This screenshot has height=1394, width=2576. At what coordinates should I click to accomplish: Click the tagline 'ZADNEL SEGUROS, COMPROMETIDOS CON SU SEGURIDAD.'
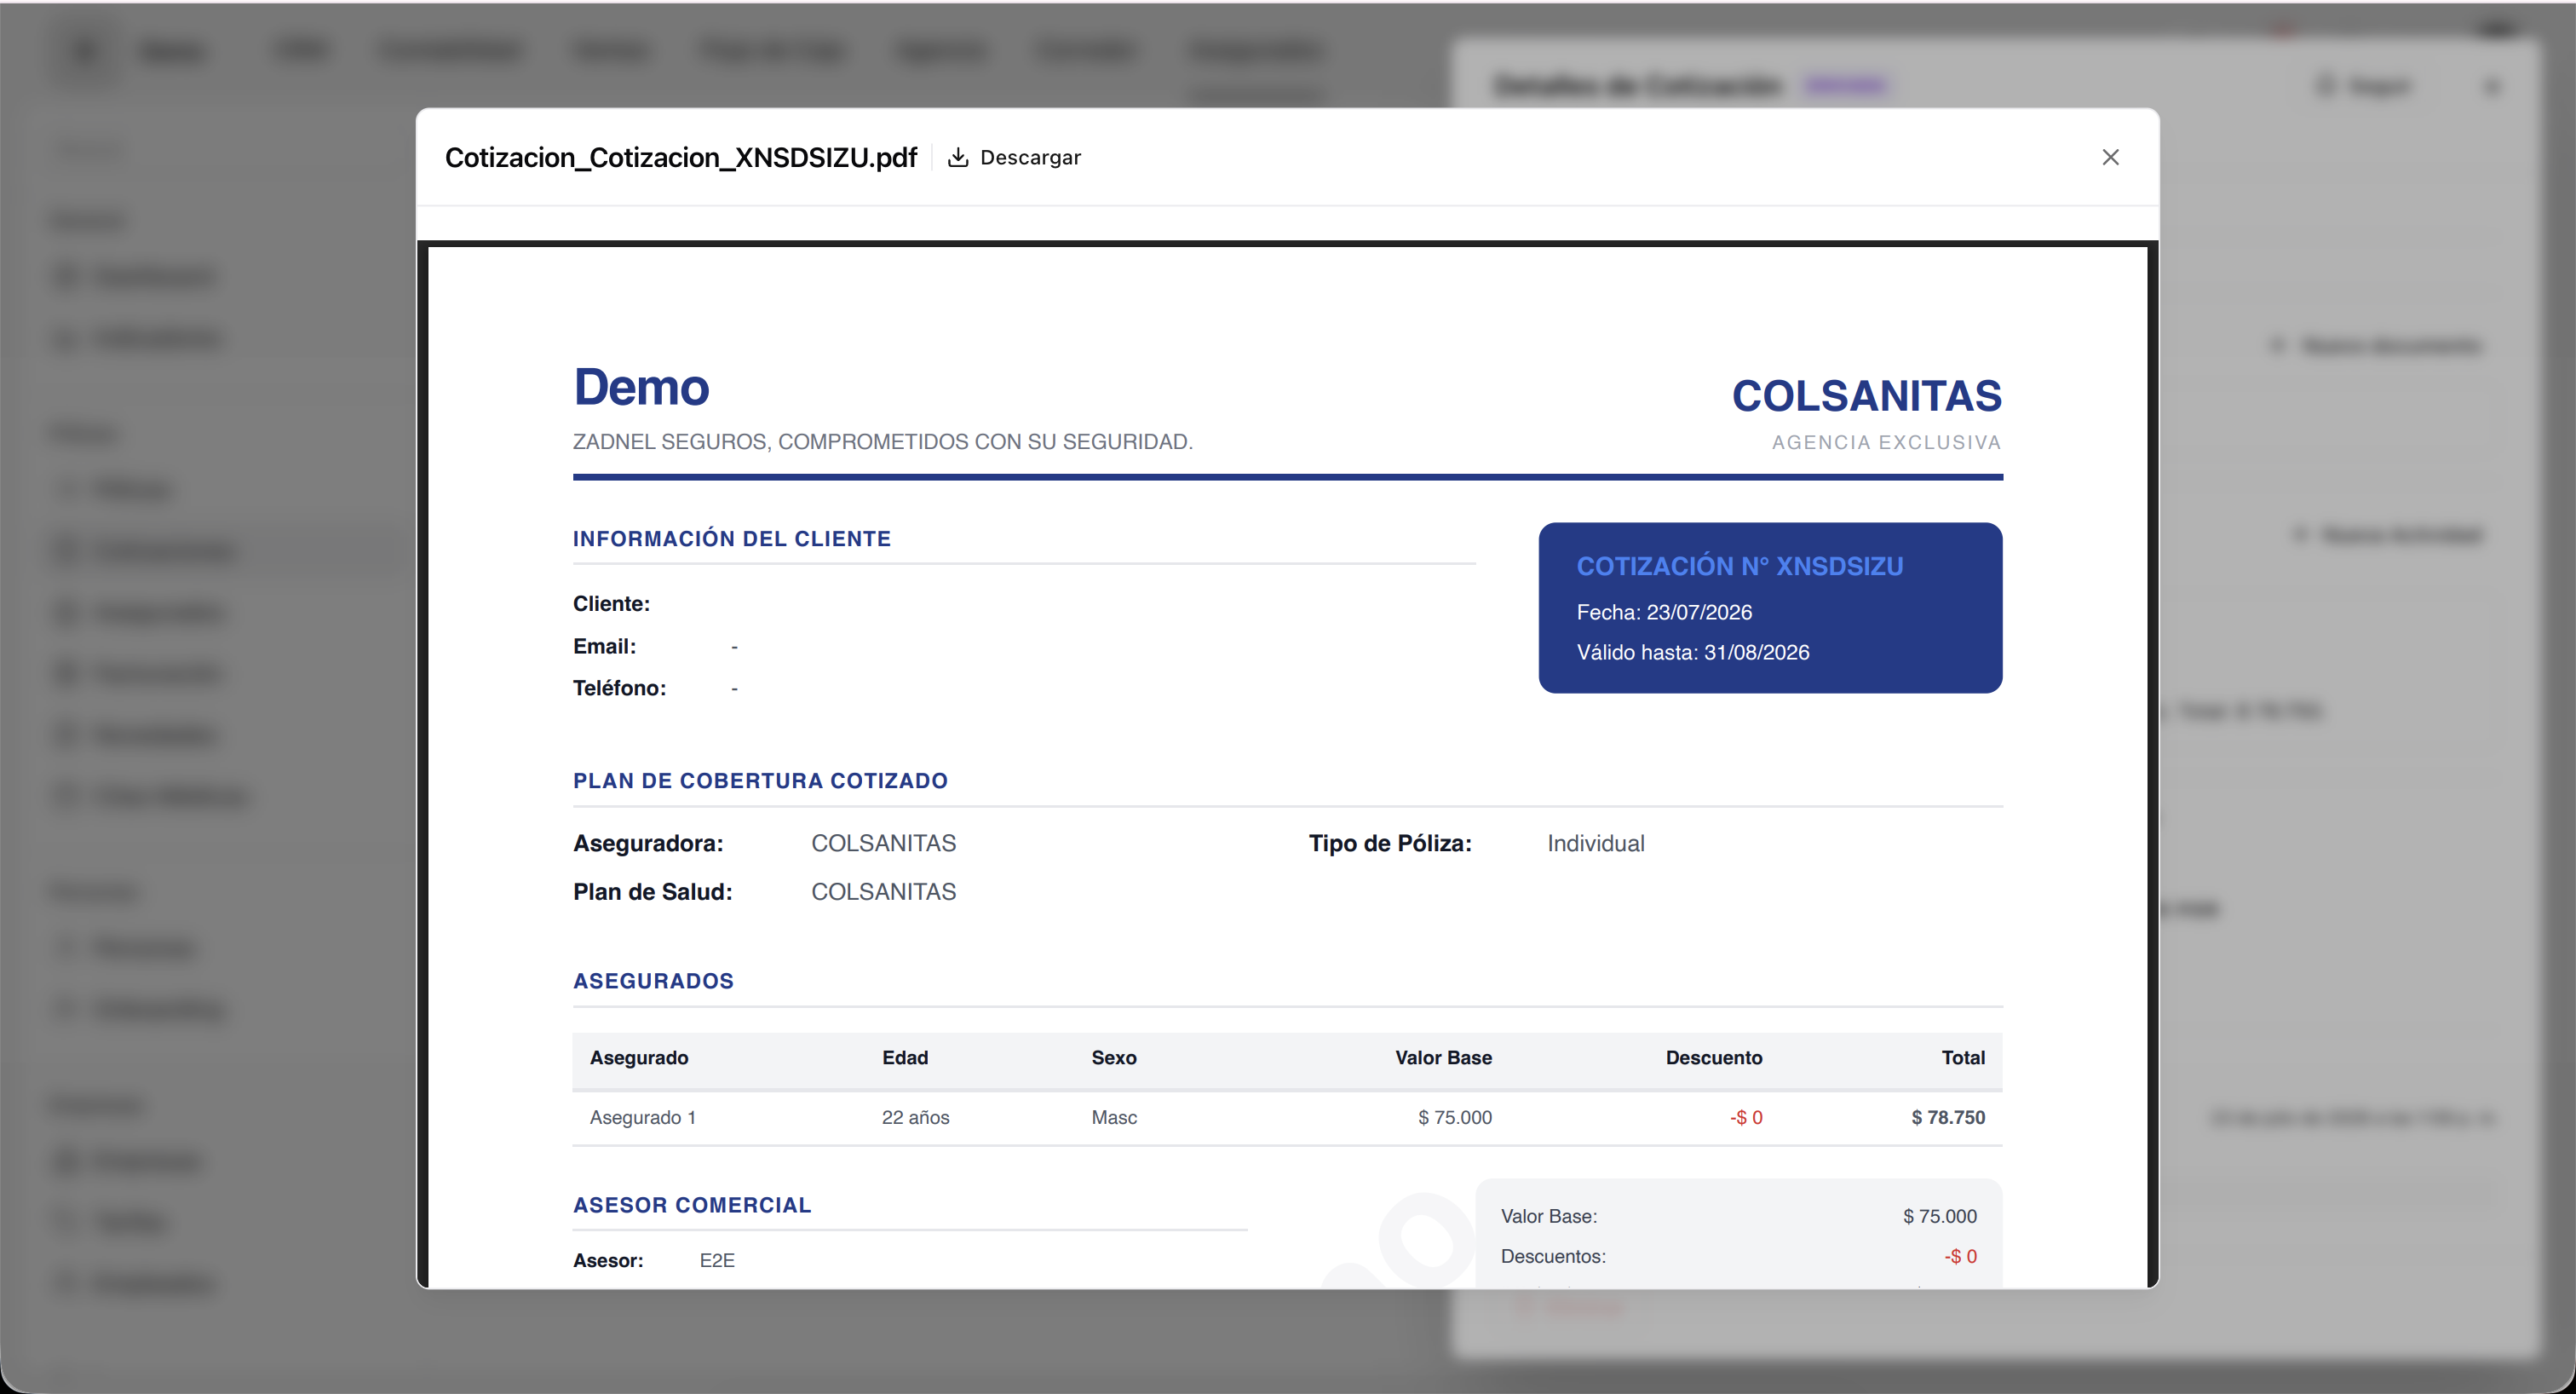click(883, 441)
